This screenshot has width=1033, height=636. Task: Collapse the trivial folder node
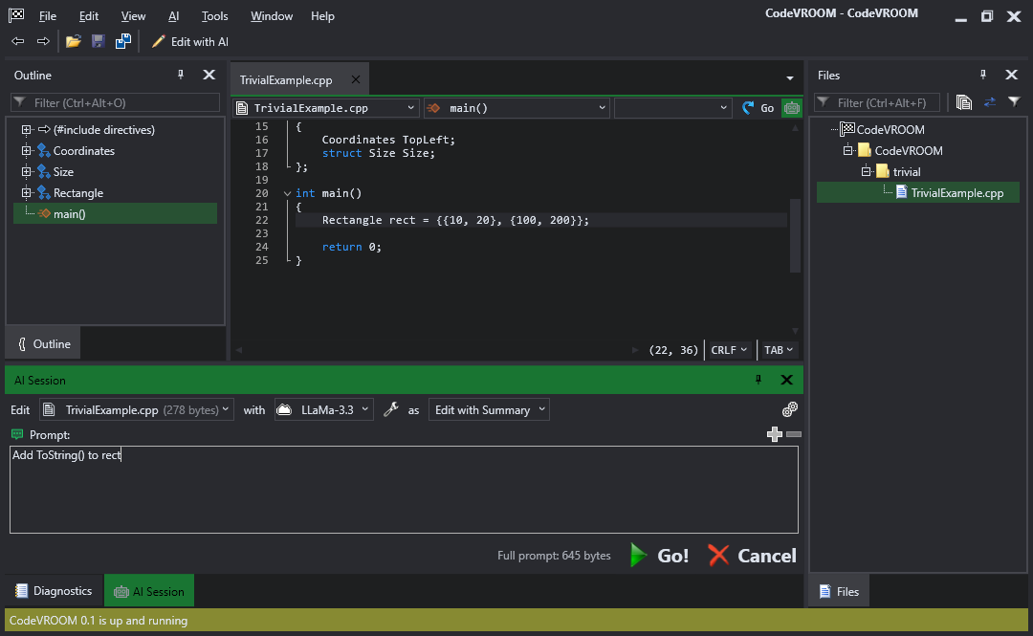867,172
